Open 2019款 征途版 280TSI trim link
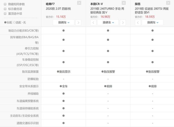This screenshot has height=127, width=174. [152, 10]
